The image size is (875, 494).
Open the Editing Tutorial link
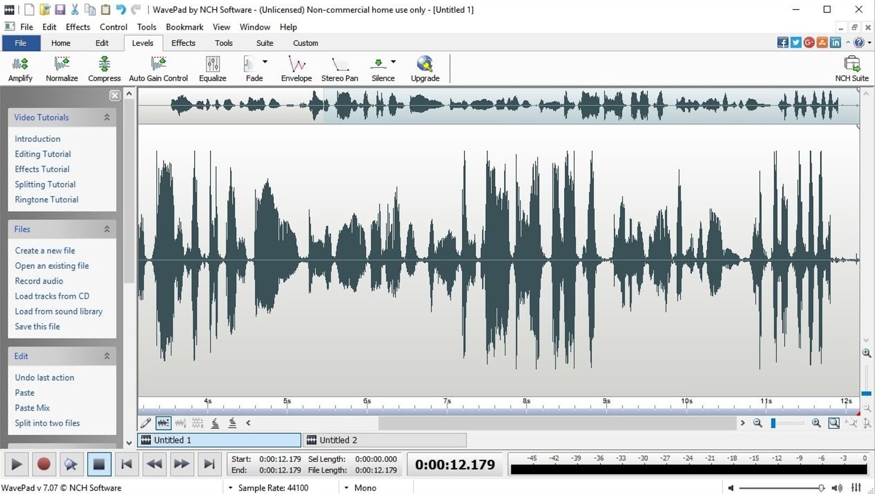click(43, 154)
